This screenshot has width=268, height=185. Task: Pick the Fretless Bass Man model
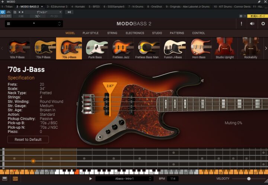(147, 48)
